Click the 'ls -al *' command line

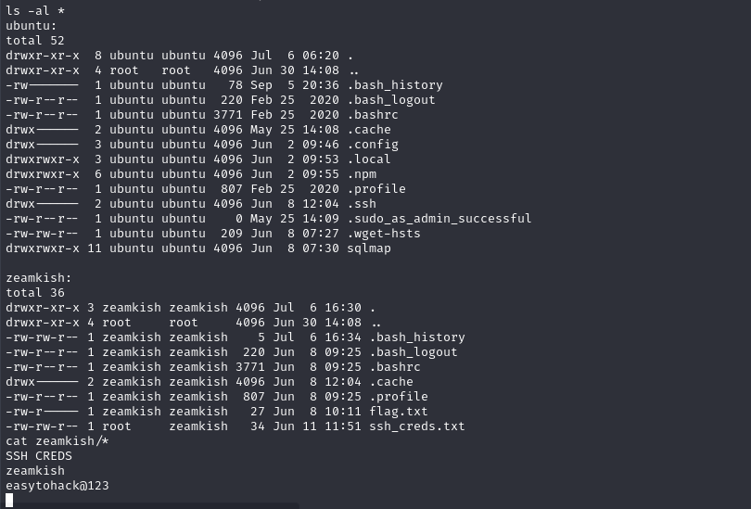tap(35, 10)
